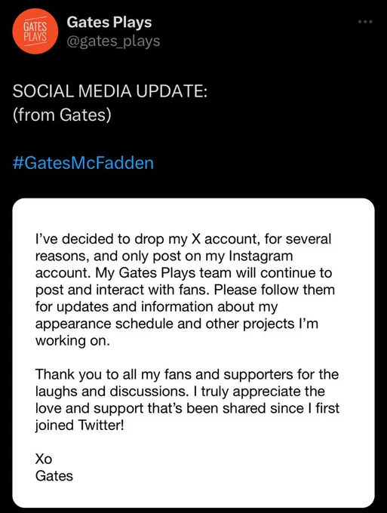Open the three-dot more options menu

365,22
